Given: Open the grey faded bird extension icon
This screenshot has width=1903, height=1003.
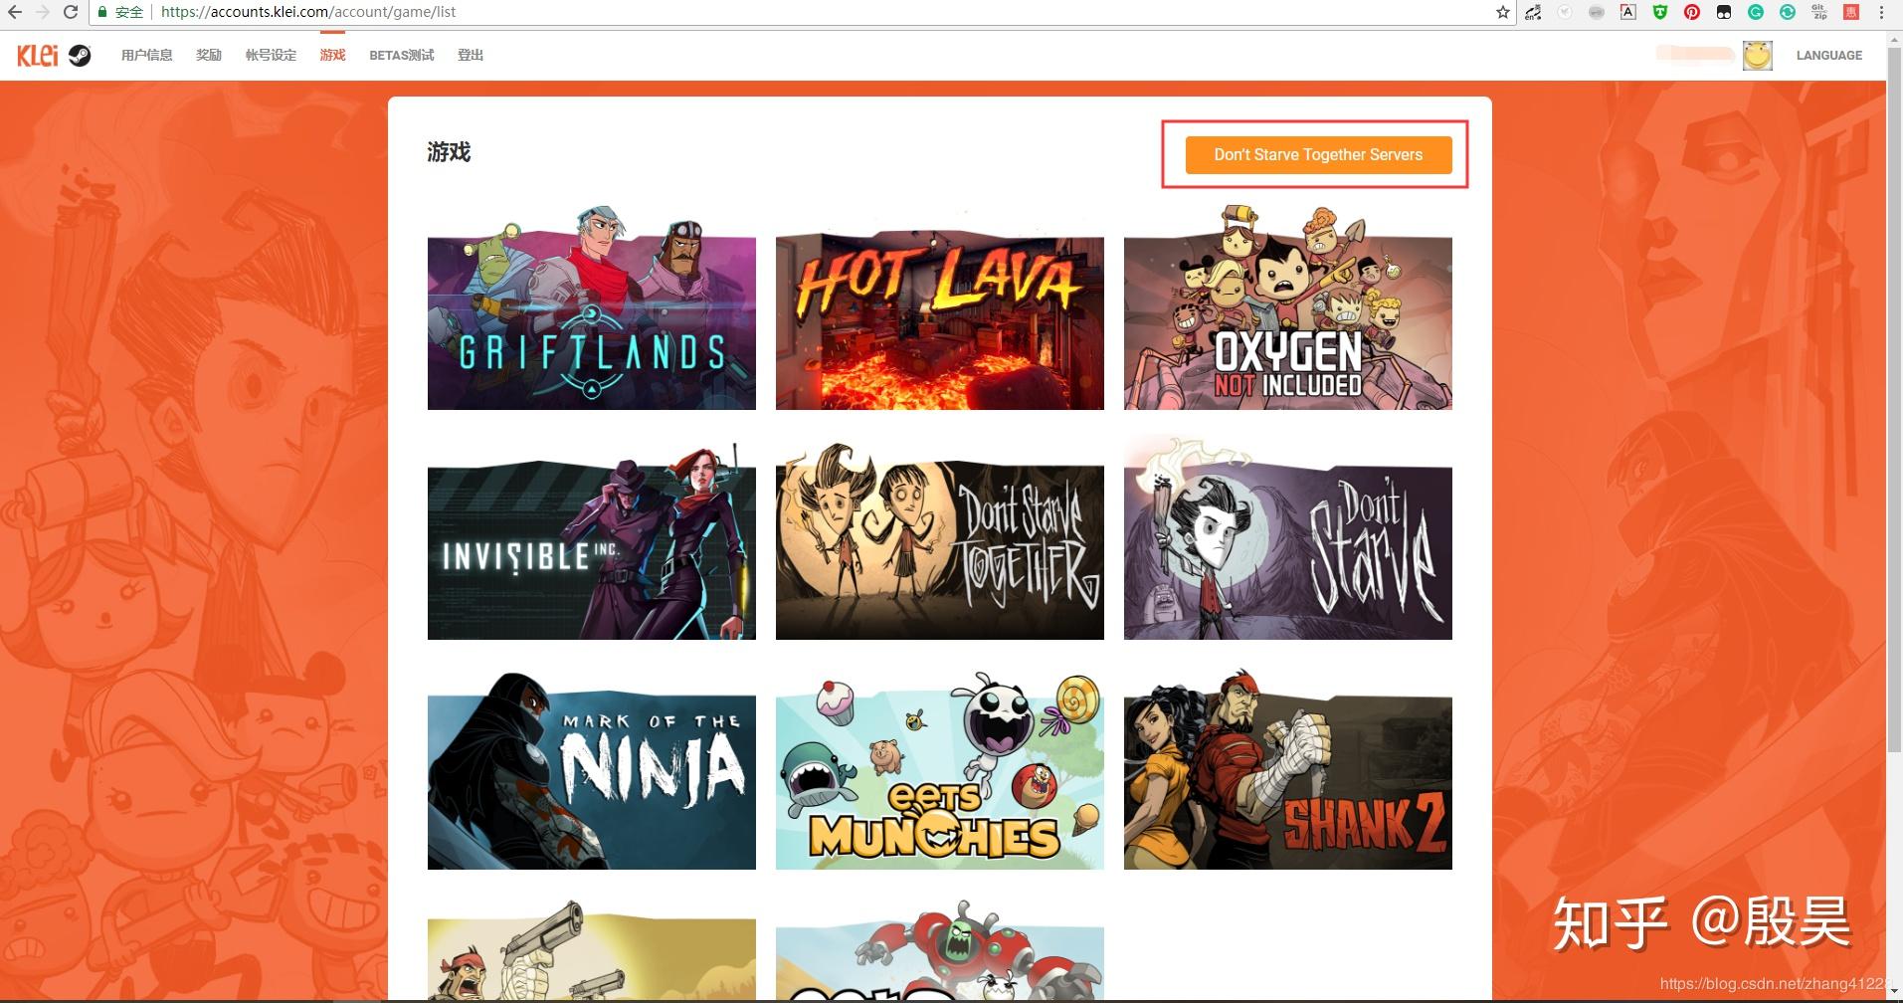Looking at the screenshot, I should [1566, 12].
